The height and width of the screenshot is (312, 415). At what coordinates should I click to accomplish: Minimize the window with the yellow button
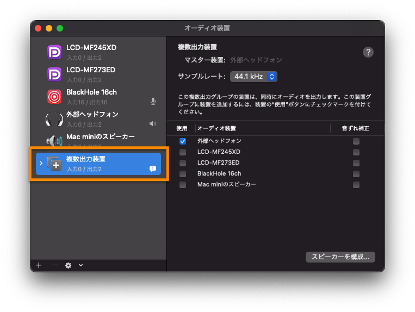click(x=49, y=28)
